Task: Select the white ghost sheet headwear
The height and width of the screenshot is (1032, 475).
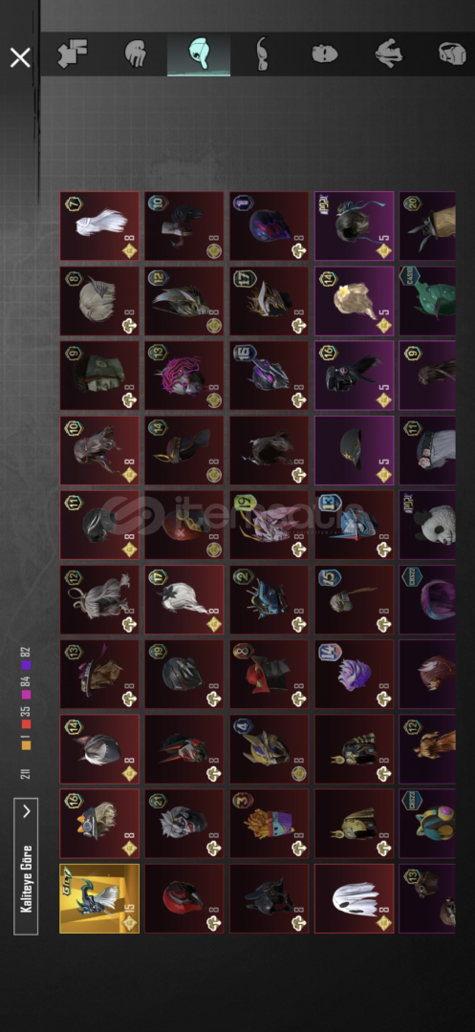Action: pyautogui.click(x=354, y=898)
